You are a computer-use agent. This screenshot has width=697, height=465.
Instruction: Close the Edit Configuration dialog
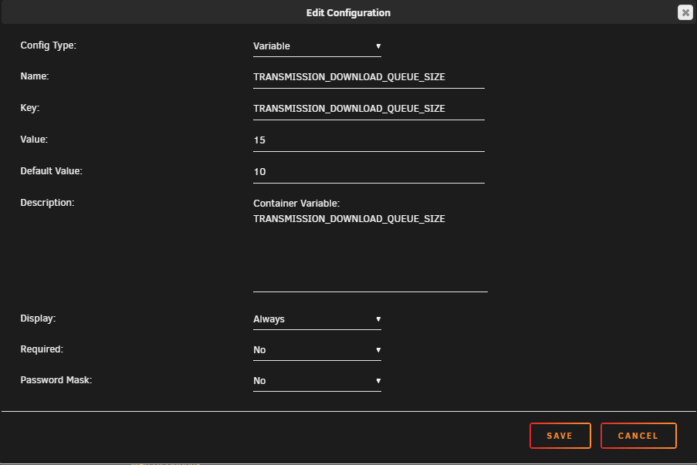pos(685,12)
